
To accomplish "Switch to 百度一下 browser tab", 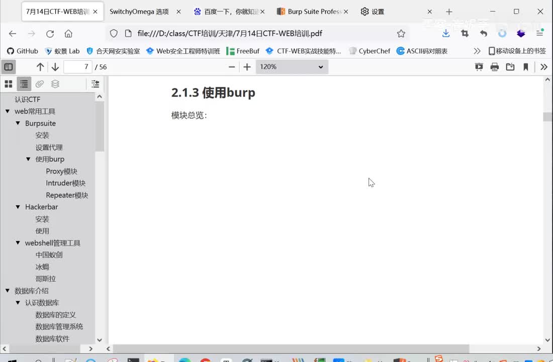I will (226, 12).
